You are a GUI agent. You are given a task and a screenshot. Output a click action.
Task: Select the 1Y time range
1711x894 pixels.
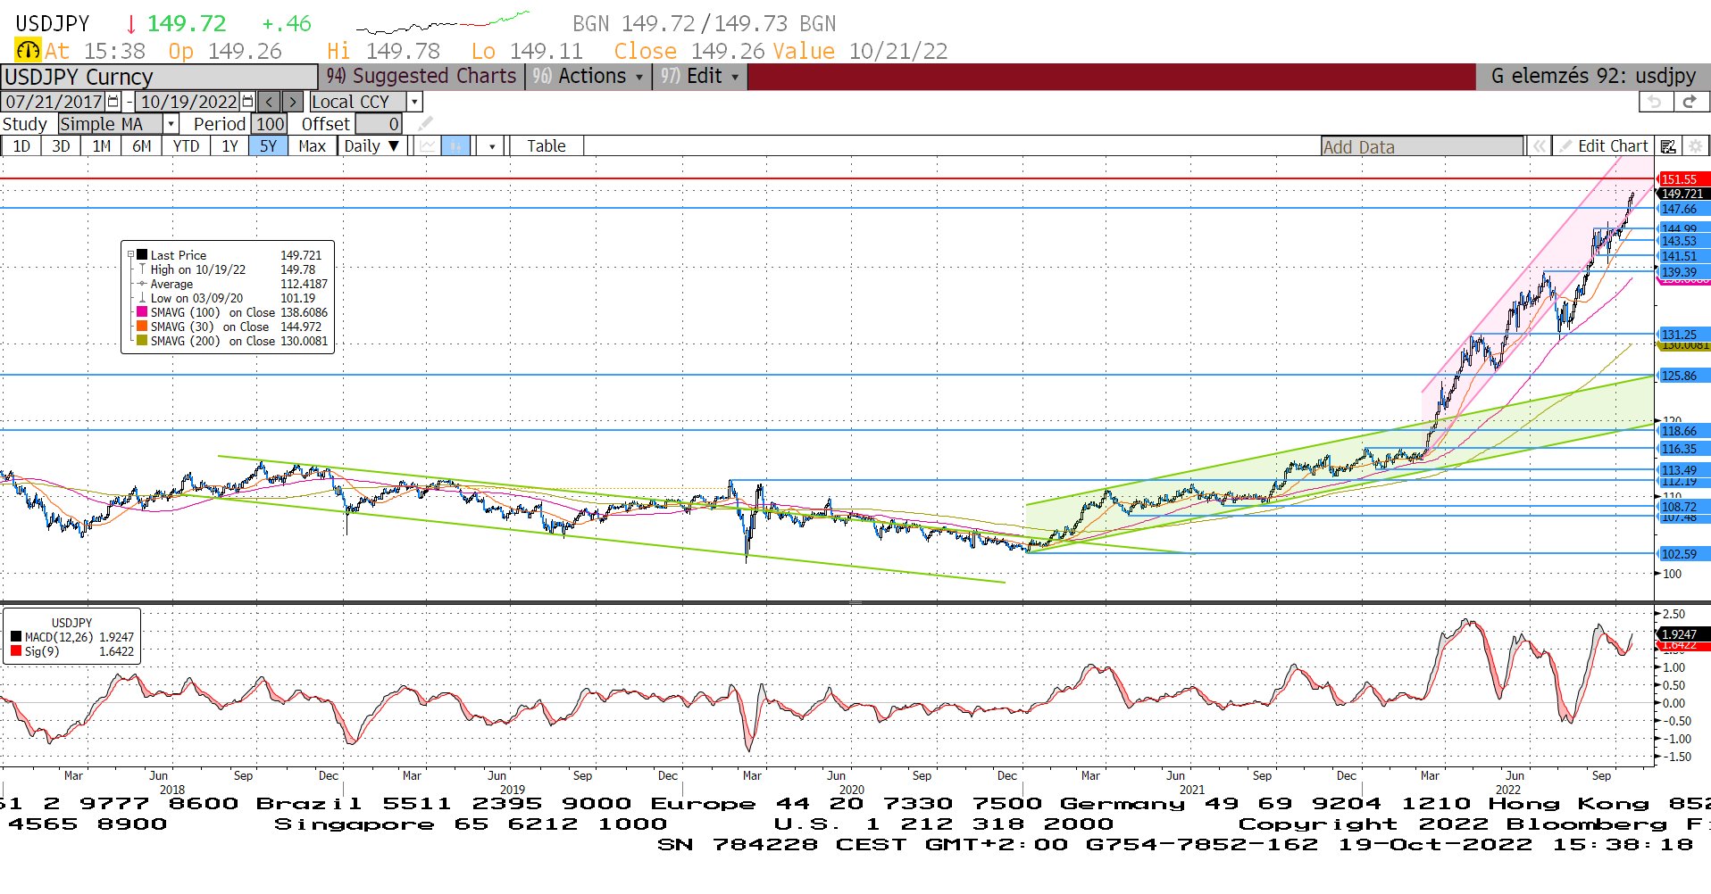230,146
